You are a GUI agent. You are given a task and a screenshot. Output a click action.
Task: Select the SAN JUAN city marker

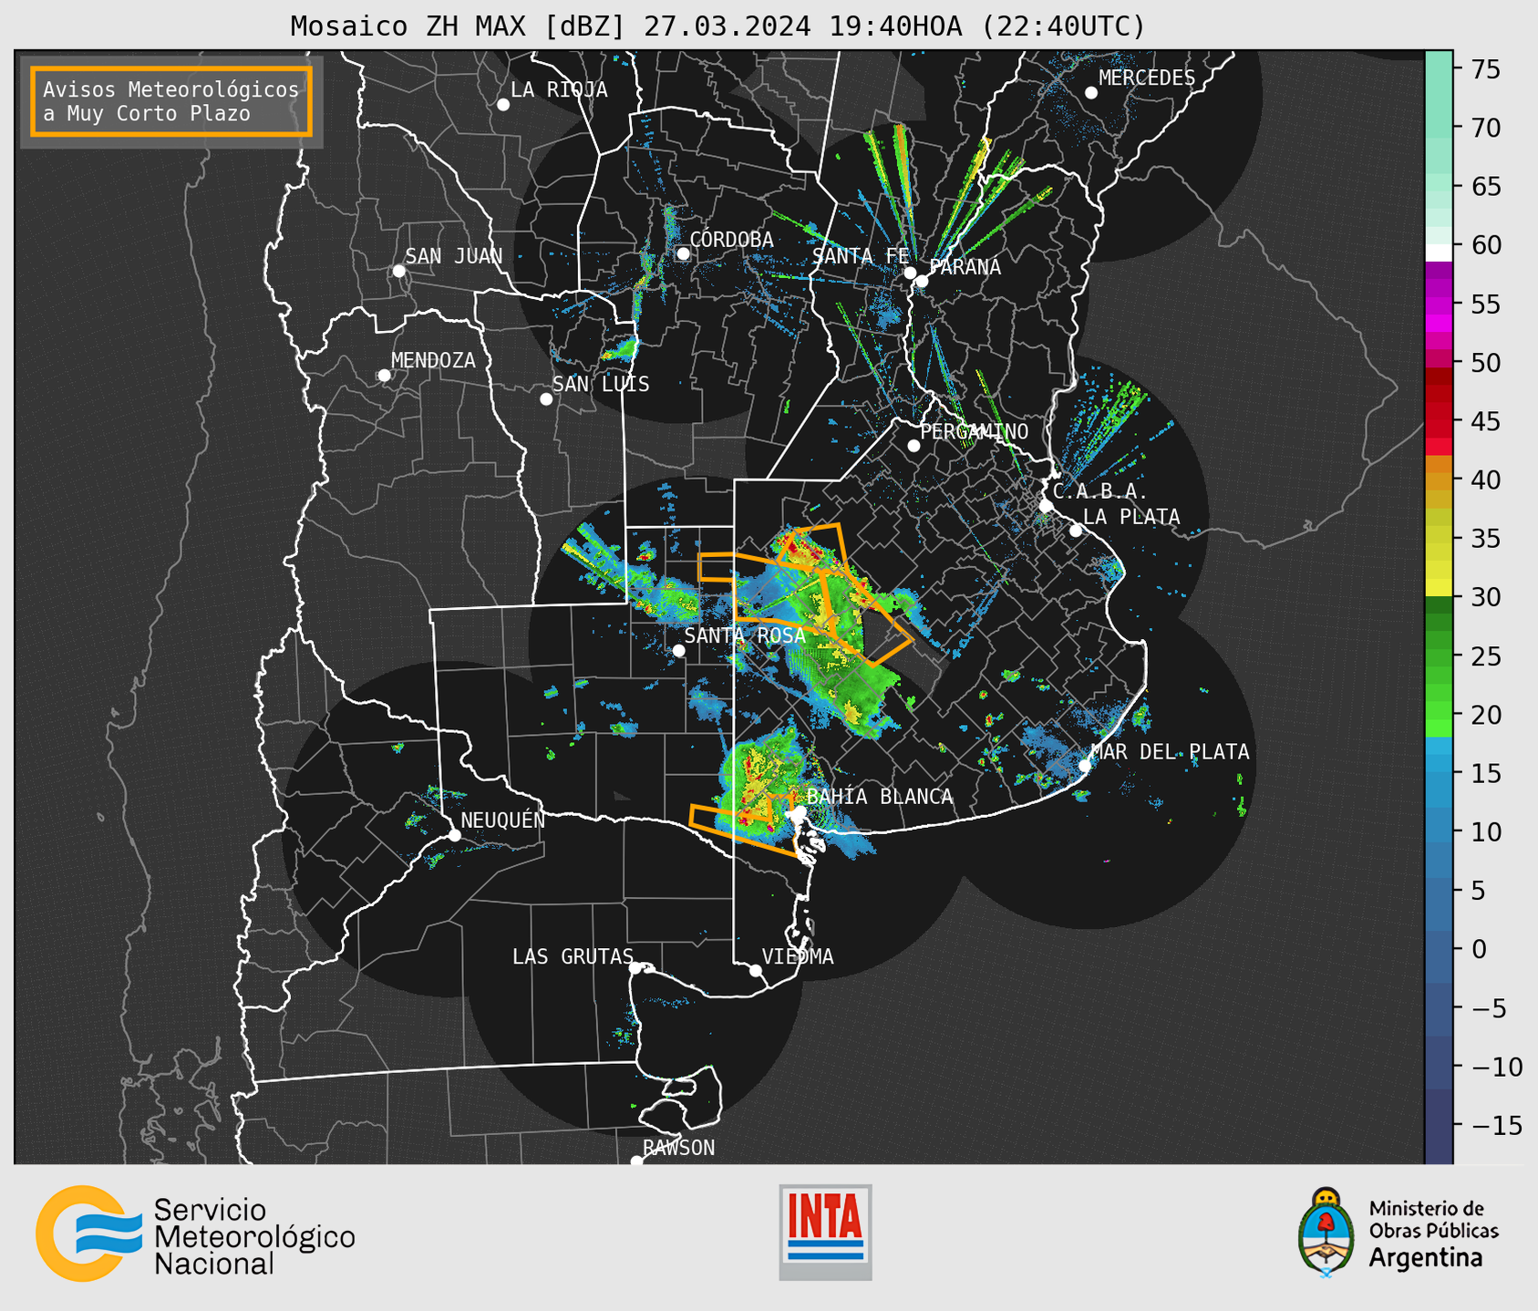coord(398,271)
